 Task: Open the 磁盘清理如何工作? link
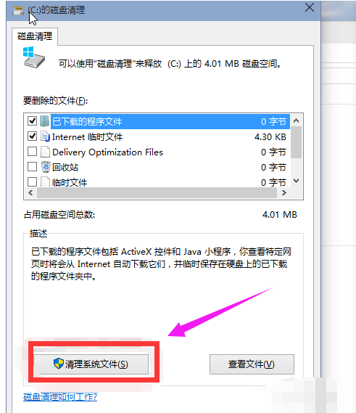point(60,397)
